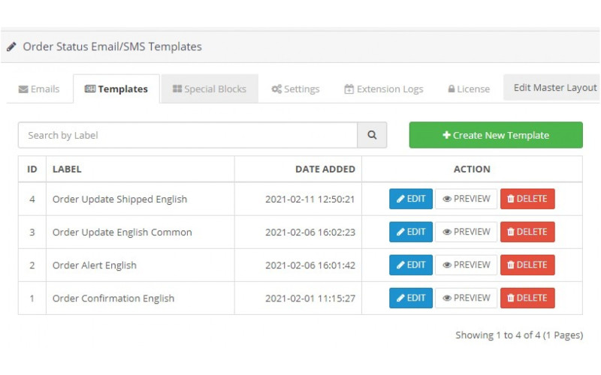Click the ID column header
The image size is (601, 375).
(x=32, y=169)
